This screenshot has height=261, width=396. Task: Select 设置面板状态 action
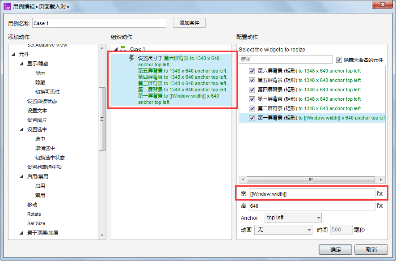tap(42, 101)
